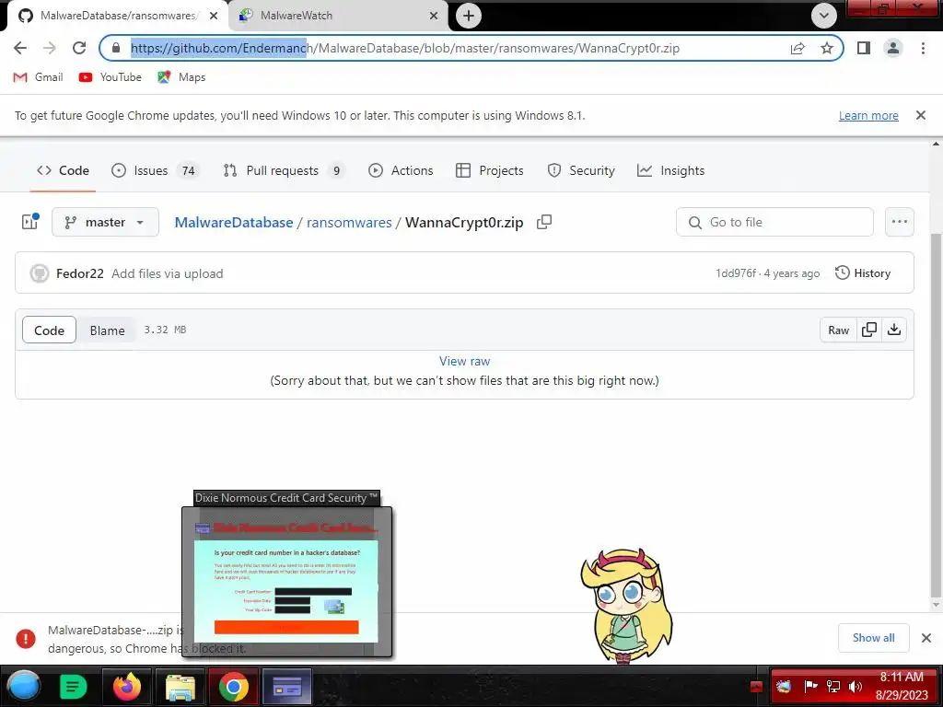
Task: Go to ransomwares folder breadcrumb
Action: [x=349, y=223]
